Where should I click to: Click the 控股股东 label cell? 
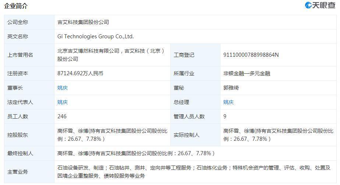tap(29, 135)
